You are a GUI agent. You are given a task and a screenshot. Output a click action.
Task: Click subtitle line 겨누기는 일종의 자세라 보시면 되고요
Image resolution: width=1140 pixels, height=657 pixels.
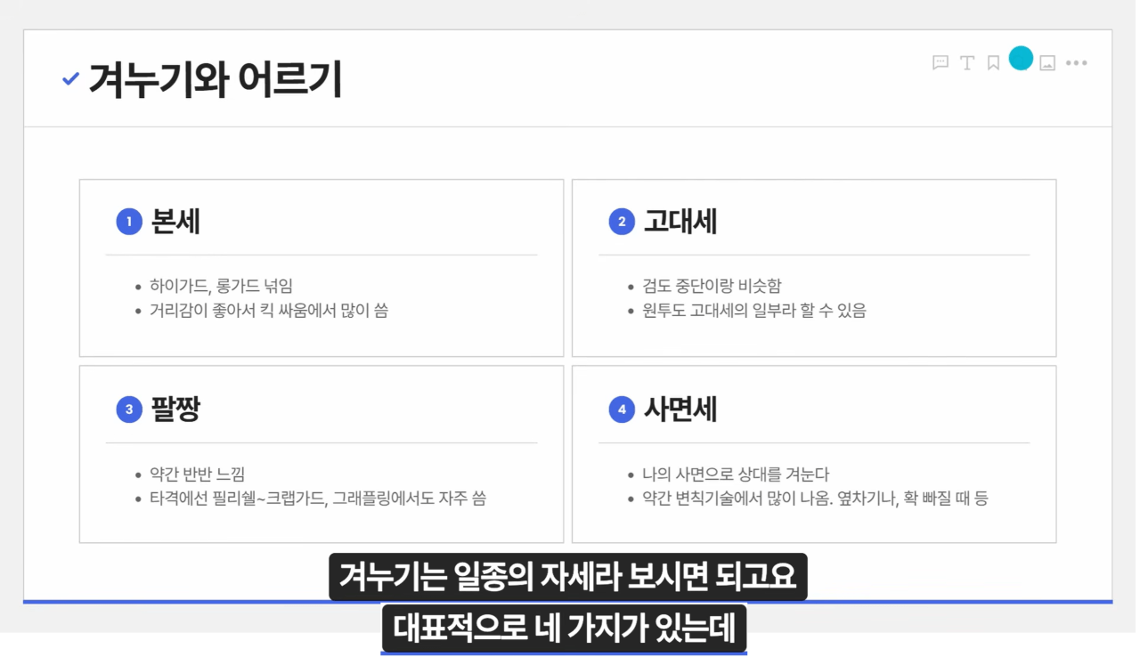[x=568, y=578]
